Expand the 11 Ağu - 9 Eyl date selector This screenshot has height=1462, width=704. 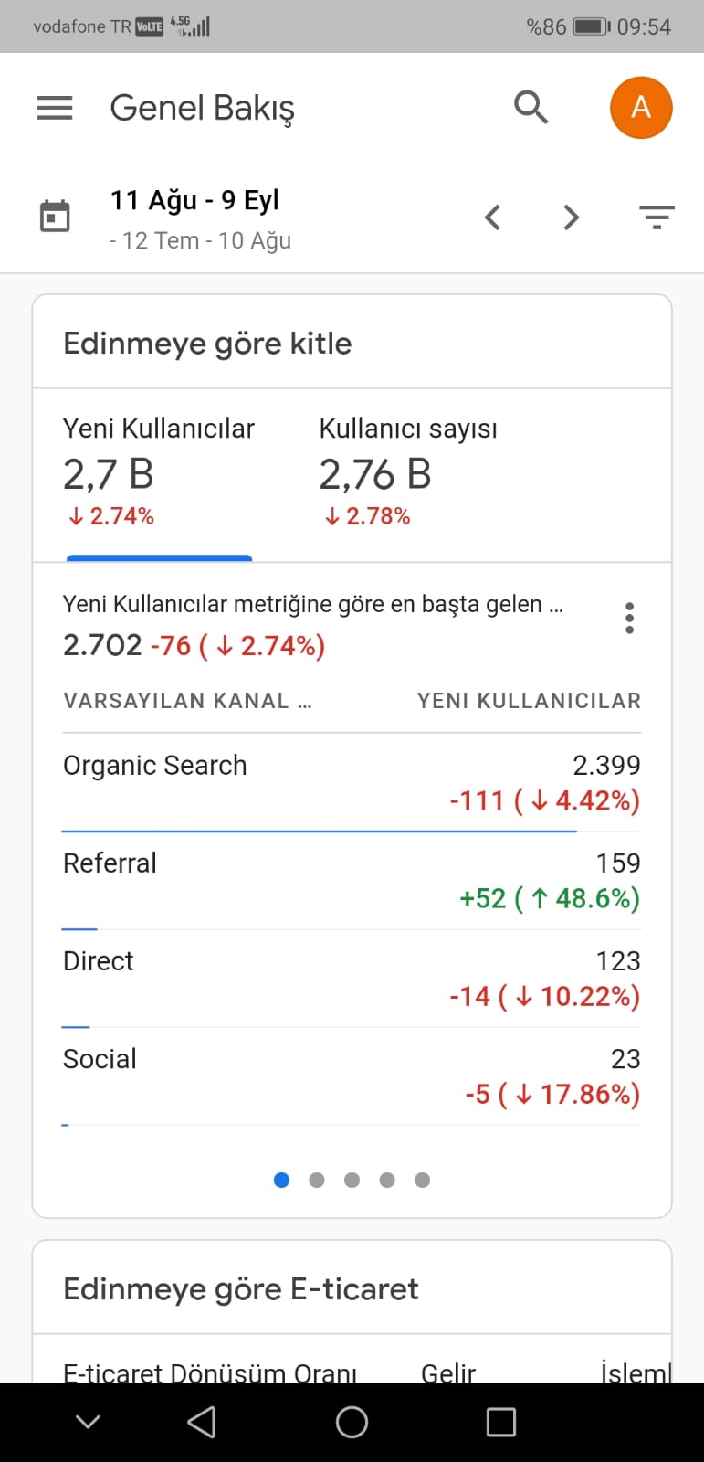coord(194,200)
